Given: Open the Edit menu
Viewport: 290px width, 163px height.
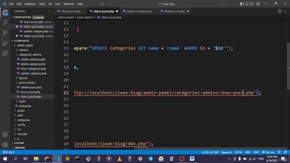Looking at the screenshot, I should pos(19,4).
